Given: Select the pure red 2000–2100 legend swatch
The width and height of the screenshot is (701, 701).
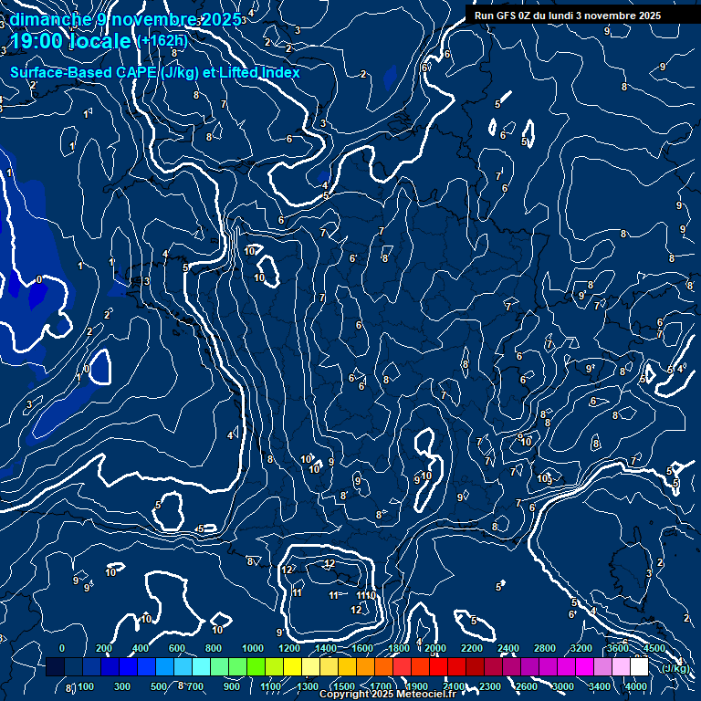Looking at the screenshot, I should point(438,666).
